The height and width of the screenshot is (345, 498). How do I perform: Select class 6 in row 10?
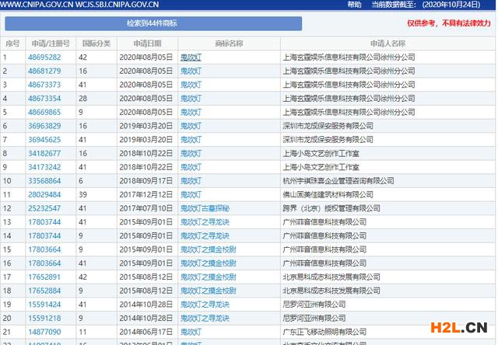click(x=81, y=181)
